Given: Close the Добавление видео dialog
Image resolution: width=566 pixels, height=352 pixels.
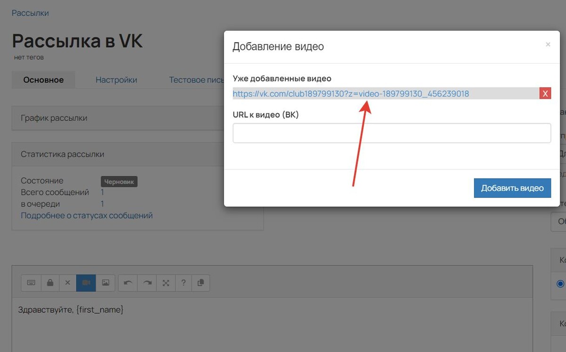Looking at the screenshot, I should coord(548,44).
